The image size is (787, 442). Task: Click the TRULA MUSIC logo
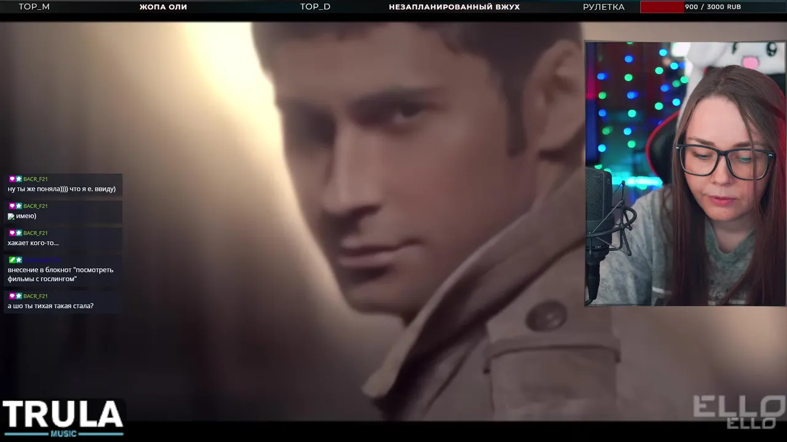point(63,417)
